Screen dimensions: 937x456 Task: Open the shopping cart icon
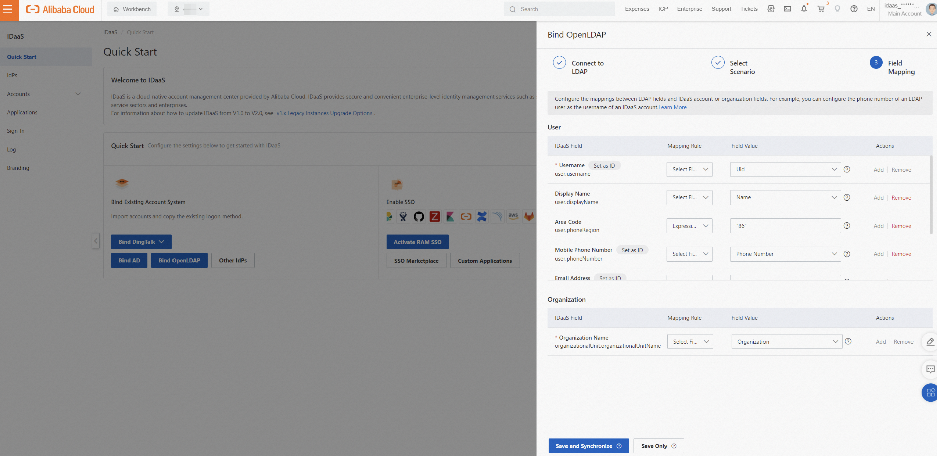(x=821, y=9)
